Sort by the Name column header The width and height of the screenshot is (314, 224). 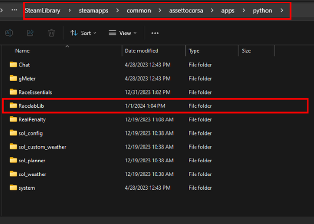coord(22,51)
